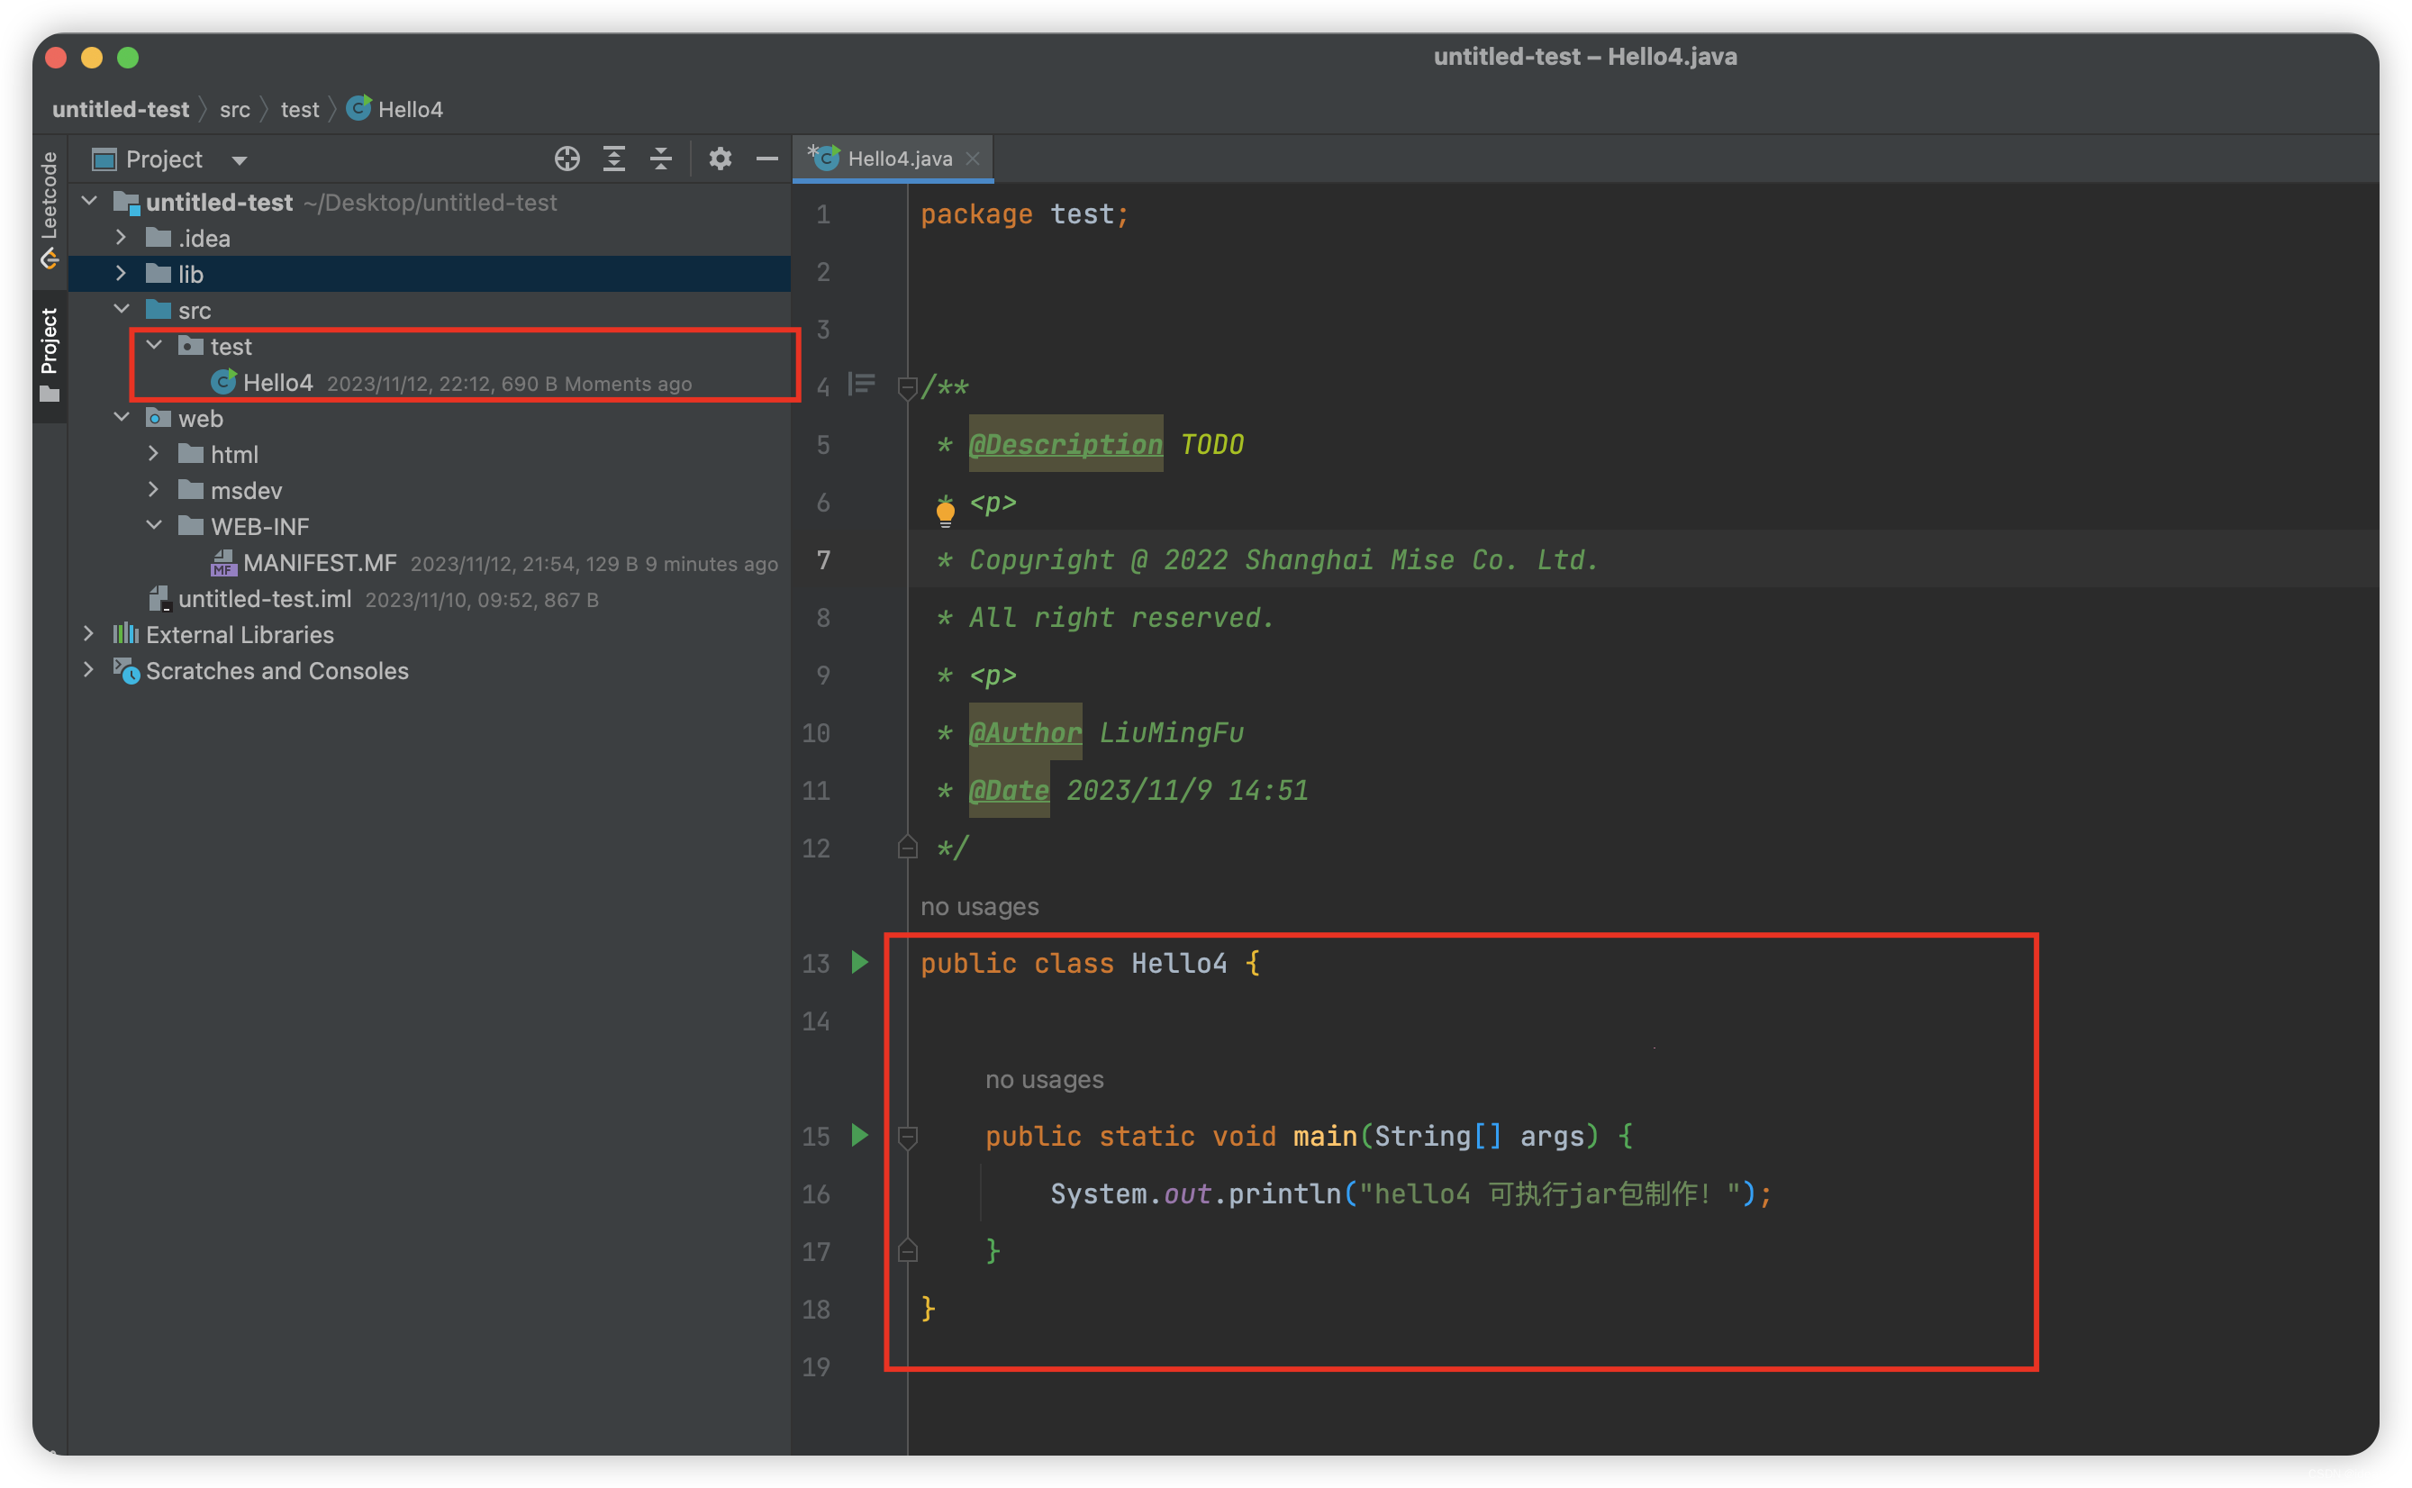2412x1488 pixels.
Task: Open the Leetcode side tool window
Action: (x=50, y=210)
